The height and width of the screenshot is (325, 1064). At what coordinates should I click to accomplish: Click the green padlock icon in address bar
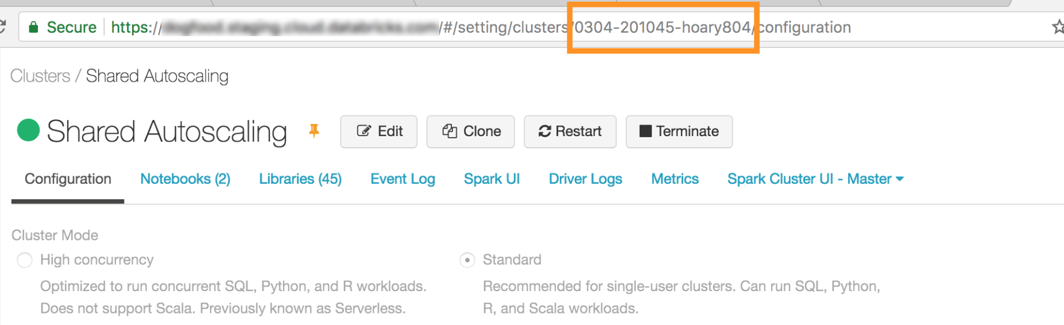click(34, 27)
